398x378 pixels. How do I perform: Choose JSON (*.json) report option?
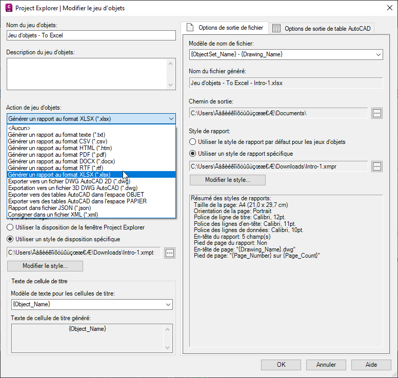coord(91,208)
